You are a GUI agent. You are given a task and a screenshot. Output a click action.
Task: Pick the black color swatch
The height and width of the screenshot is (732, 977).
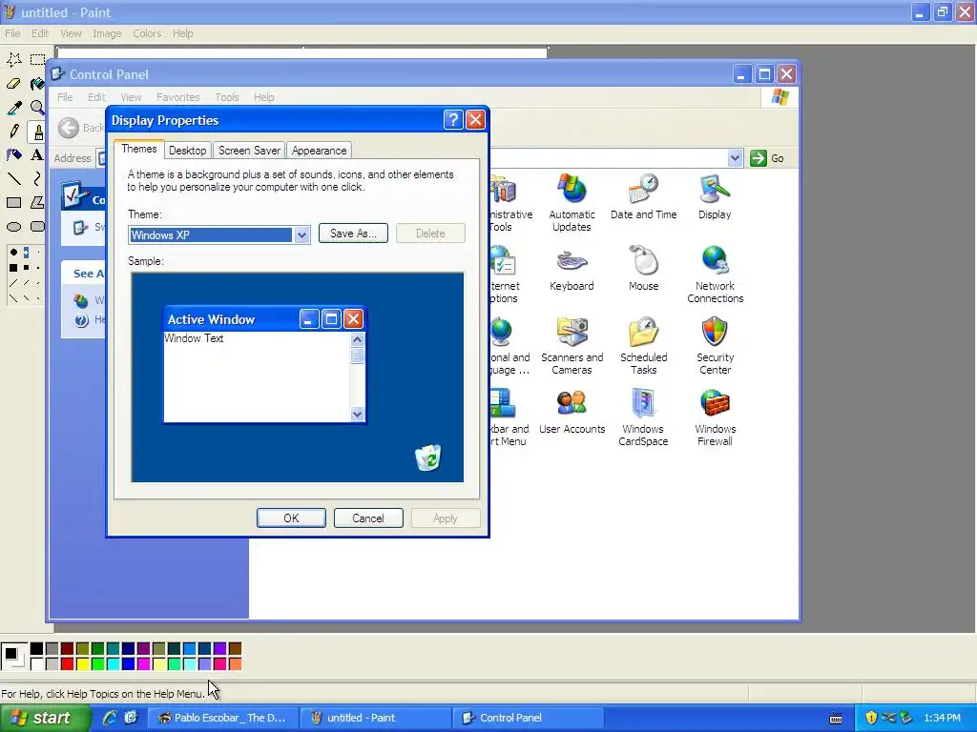tap(37, 649)
